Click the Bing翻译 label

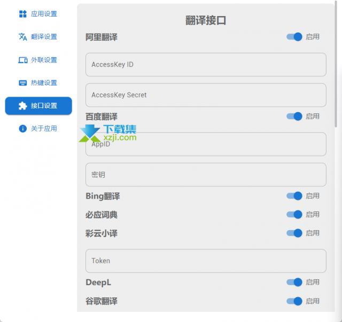click(x=103, y=196)
